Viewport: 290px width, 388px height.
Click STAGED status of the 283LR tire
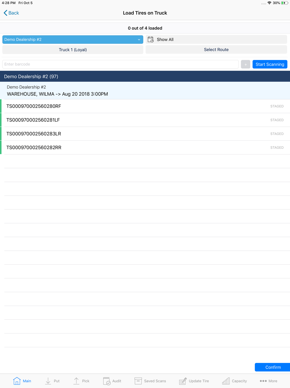pyautogui.click(x=277, y=134)
